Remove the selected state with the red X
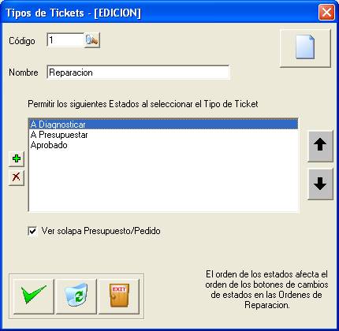Viewport: 339px width, 331px height. (x=17, y=177)
